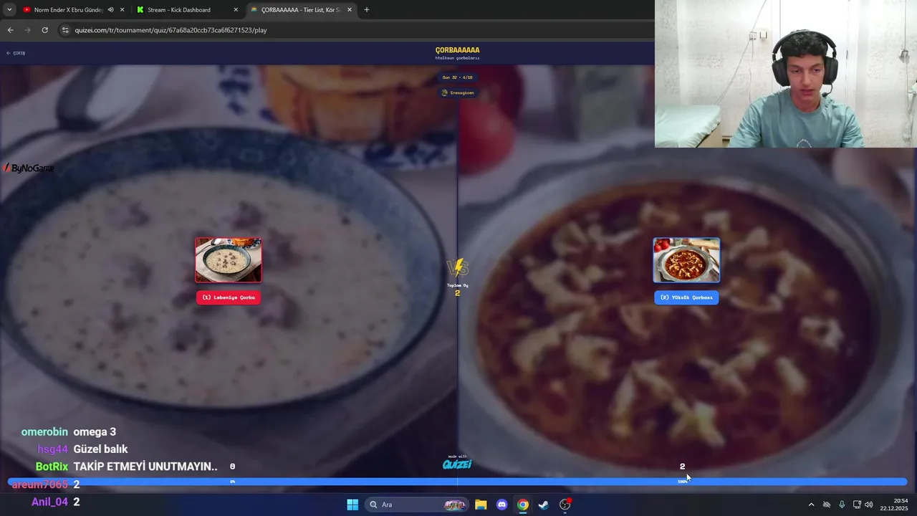Open the Enesagkoen creator profile badge

point(458,92)
